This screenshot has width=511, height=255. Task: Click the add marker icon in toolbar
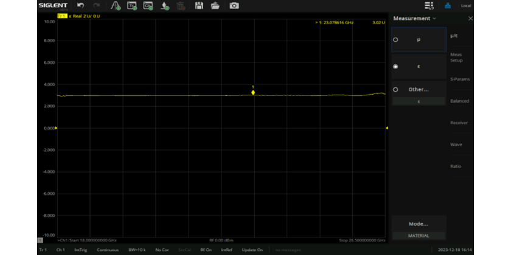click(x=165, y=5)
